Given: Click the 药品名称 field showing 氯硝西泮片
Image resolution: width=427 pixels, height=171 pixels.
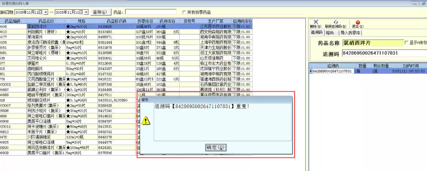Looking at the screenshot, I should point(372,43).
